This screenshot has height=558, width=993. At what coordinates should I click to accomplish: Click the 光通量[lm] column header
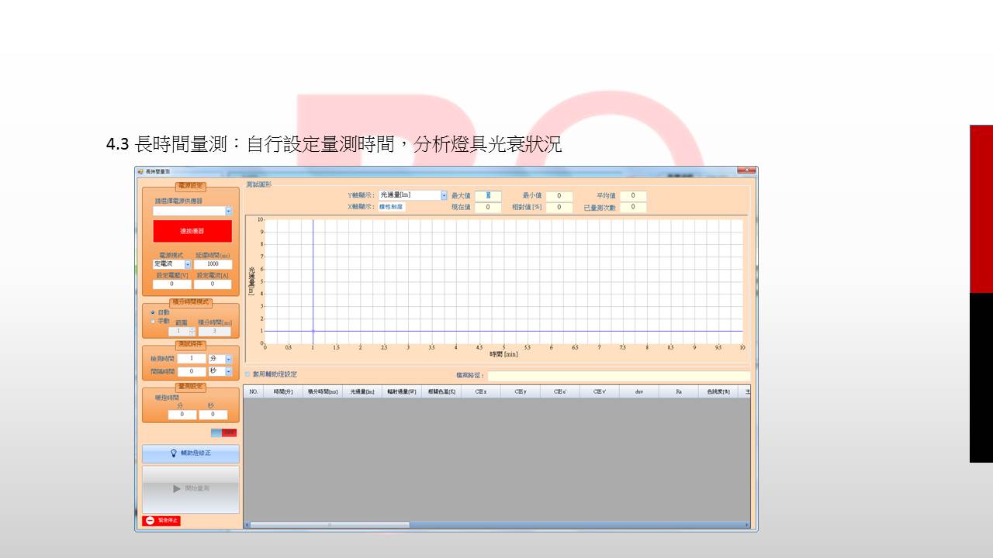(x=362, y=392)
